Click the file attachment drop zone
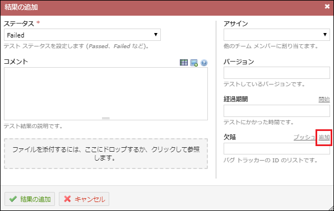334x211 pixels. (x=106, y=153)
